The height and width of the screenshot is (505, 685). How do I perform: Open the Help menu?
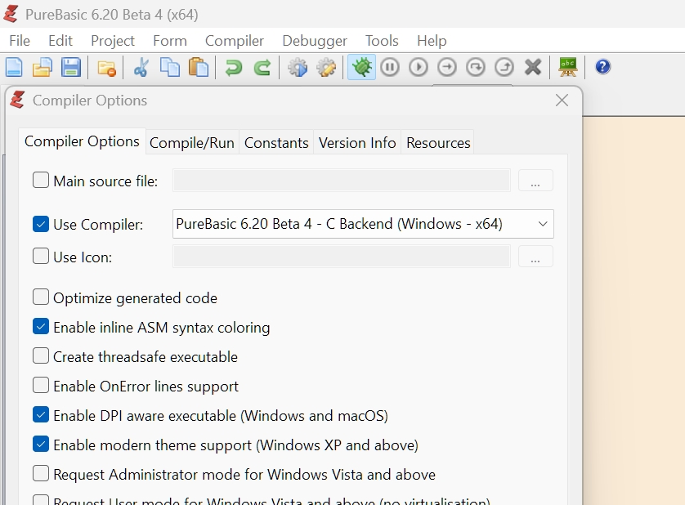click(x=432, y=41)
